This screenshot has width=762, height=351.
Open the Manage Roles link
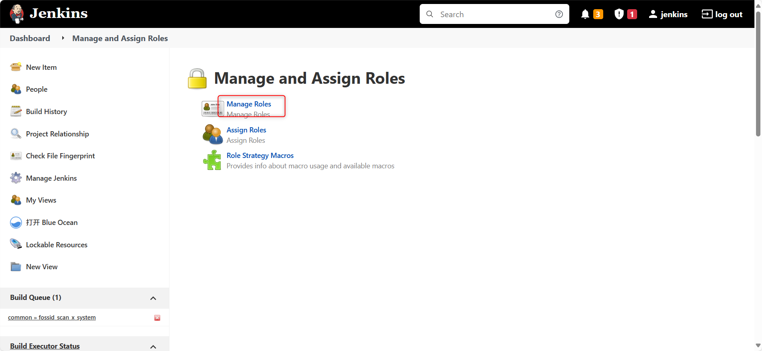tap(249, 104)
